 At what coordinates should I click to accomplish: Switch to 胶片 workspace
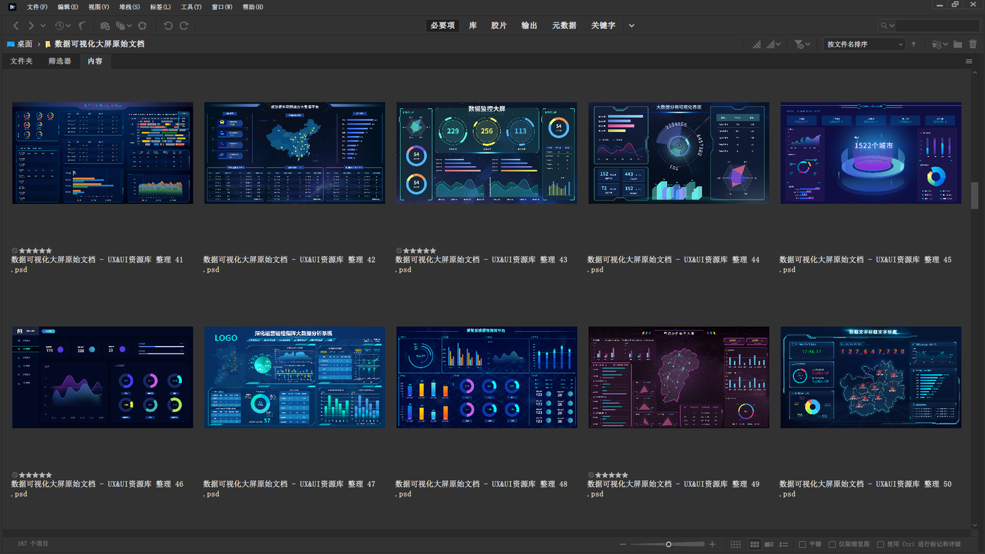pos(499,26)
